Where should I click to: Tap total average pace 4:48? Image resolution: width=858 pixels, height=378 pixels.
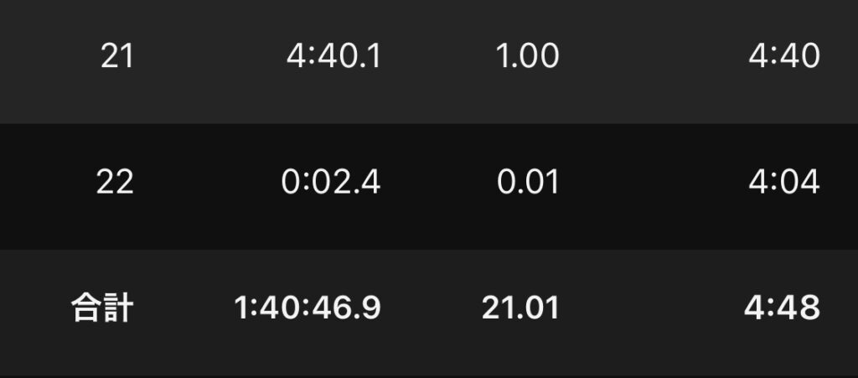tap(782, 308)
